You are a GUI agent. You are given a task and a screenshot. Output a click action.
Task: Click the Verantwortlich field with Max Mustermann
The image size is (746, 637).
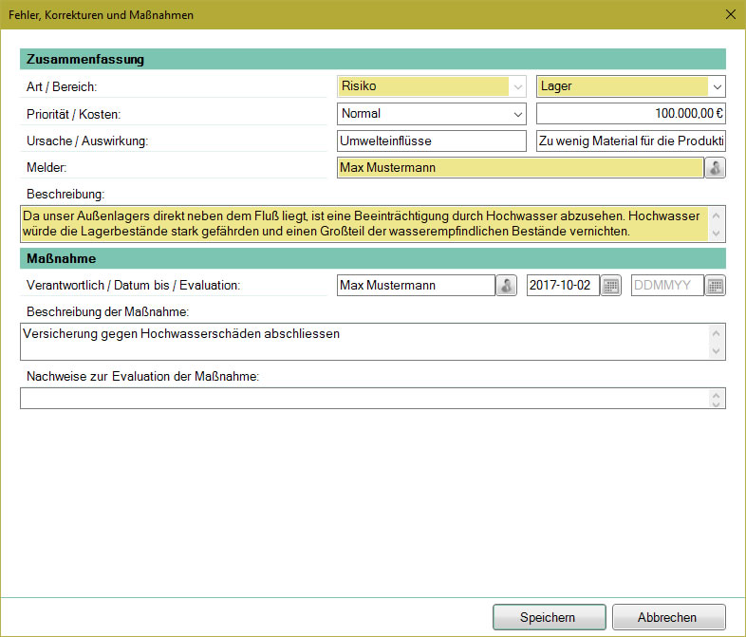point(416,286)
